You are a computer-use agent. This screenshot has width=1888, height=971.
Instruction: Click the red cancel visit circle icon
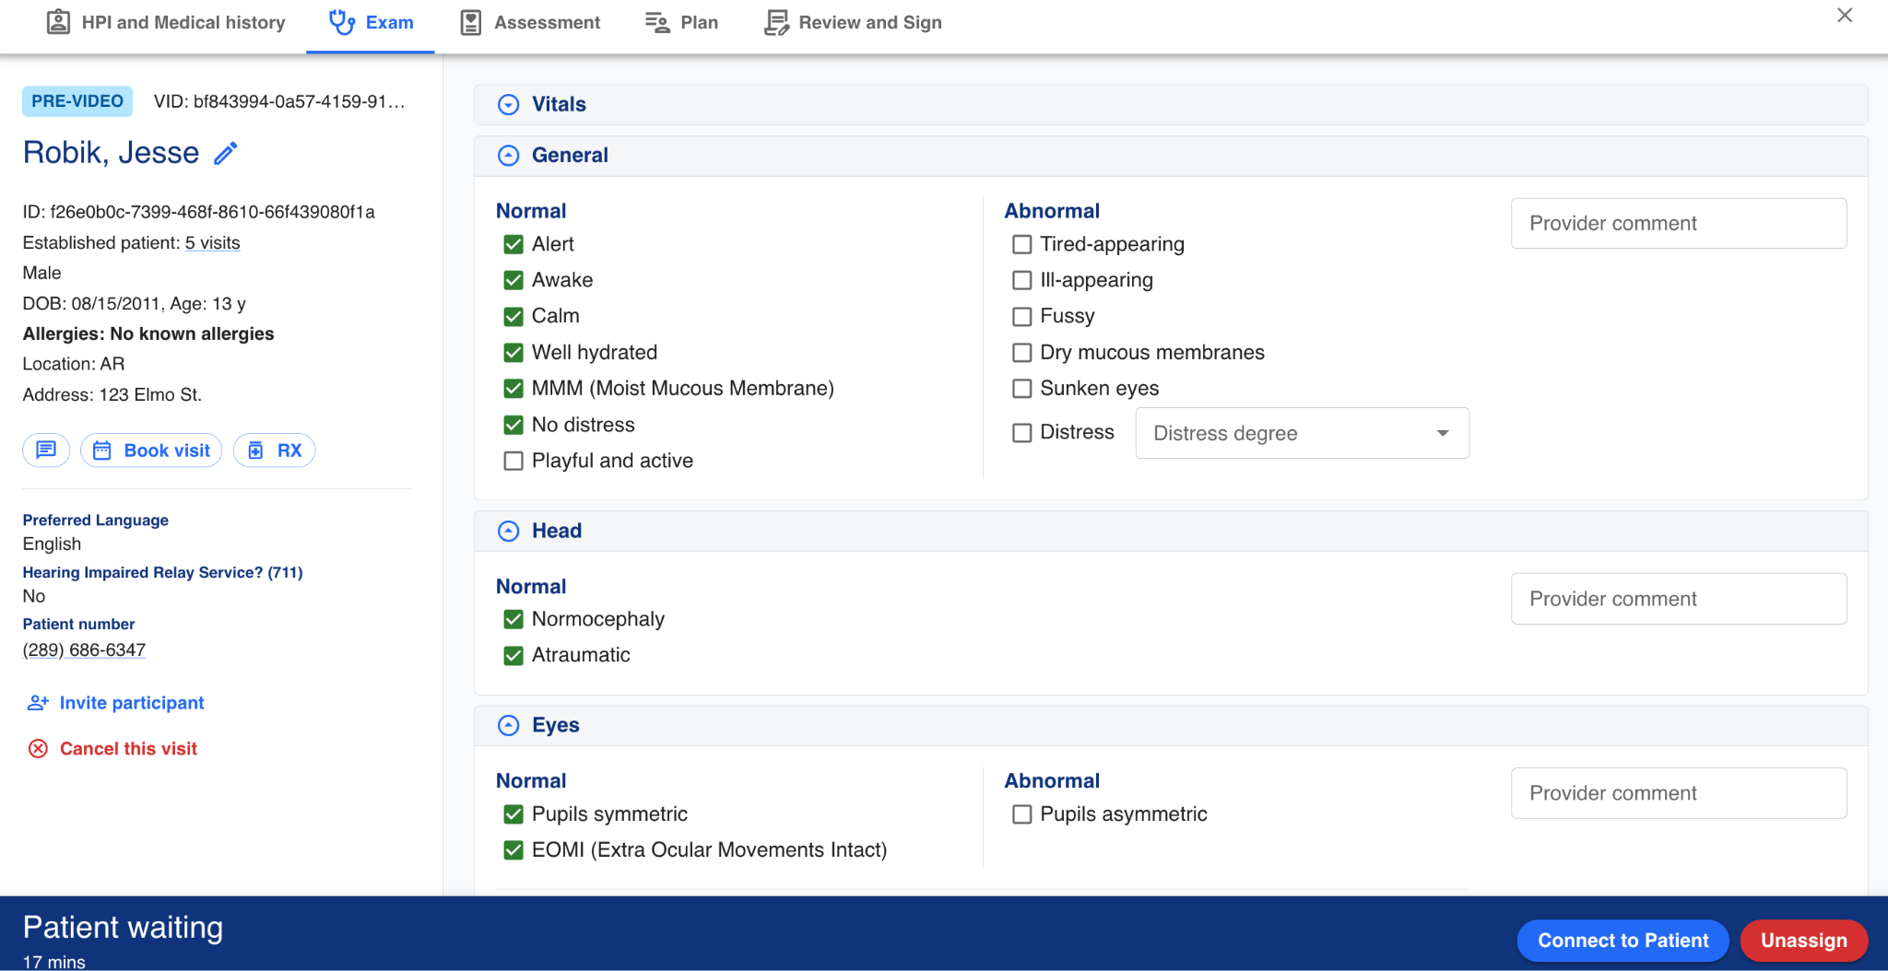tap(38, 749)
